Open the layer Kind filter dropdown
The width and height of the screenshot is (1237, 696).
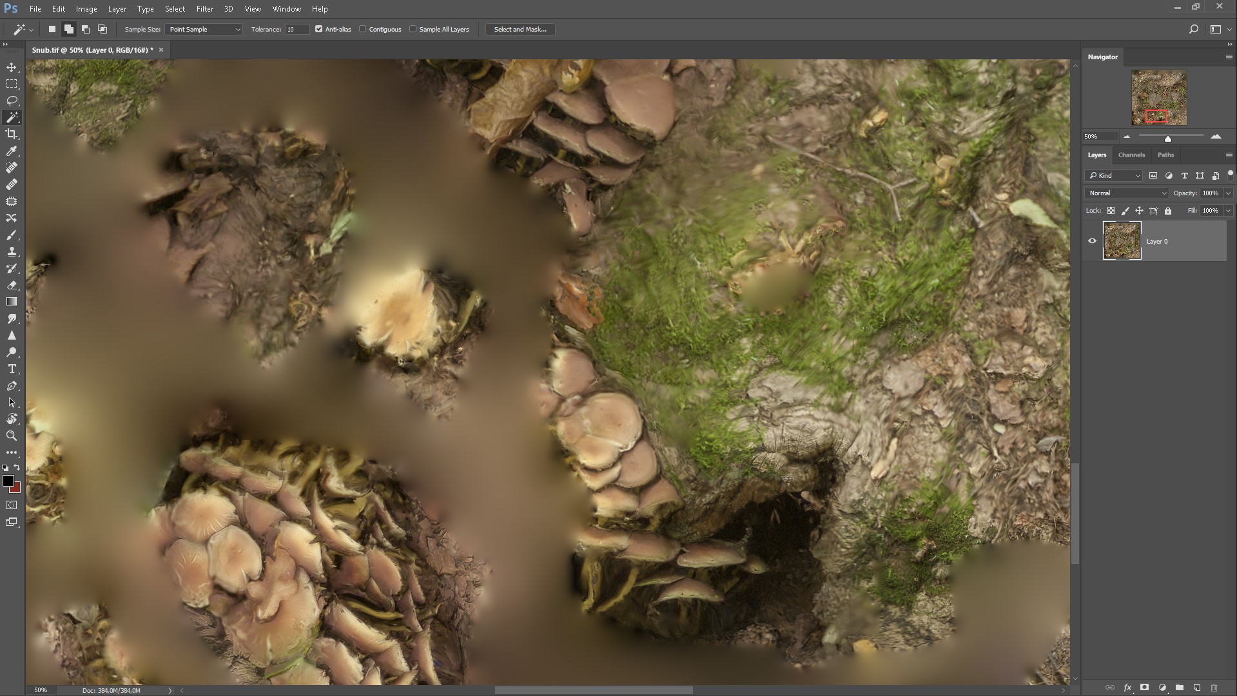(1114, 176)
